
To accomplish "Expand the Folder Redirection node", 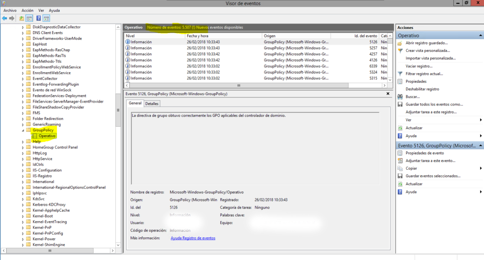I will (x=23, y=119).
